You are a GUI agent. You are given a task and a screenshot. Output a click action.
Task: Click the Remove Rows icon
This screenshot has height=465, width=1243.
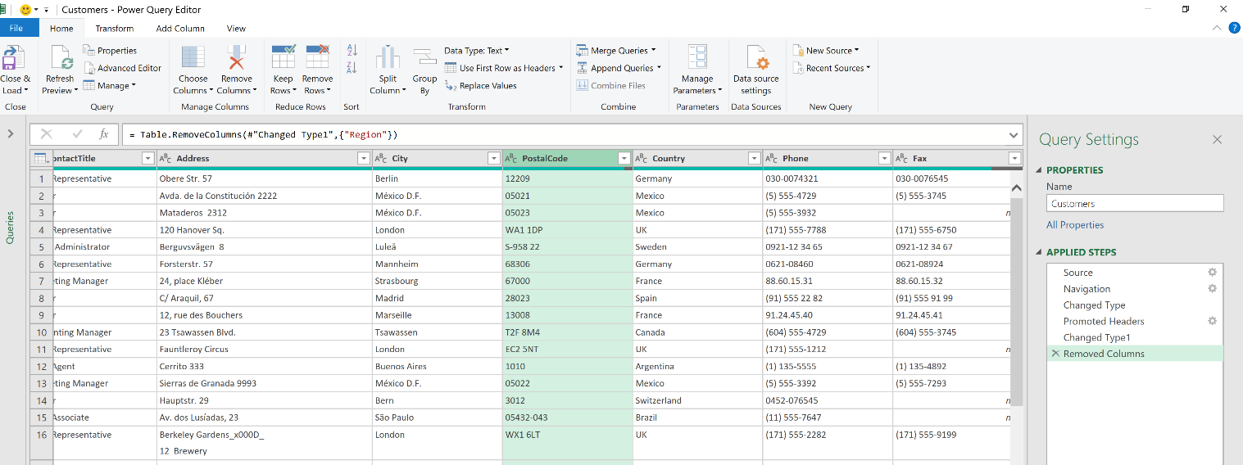pos(317,58)
